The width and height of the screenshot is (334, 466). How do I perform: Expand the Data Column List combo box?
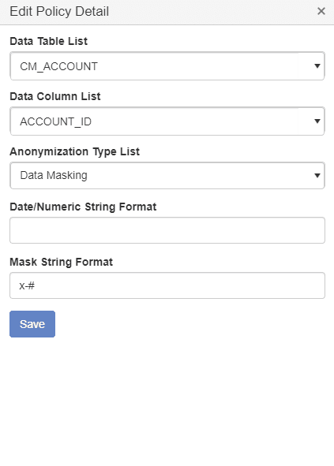[x=167, y=121]
